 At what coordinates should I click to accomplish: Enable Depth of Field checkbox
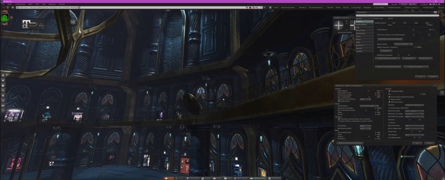coord(389,99)
